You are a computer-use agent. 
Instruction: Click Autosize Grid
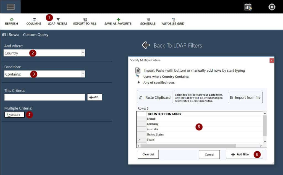pyautogui.click(x=173, y=21)
